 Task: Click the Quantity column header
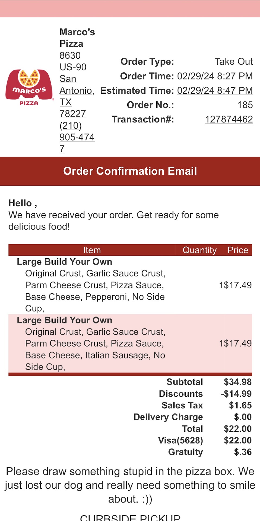click(x=199, y=250)
